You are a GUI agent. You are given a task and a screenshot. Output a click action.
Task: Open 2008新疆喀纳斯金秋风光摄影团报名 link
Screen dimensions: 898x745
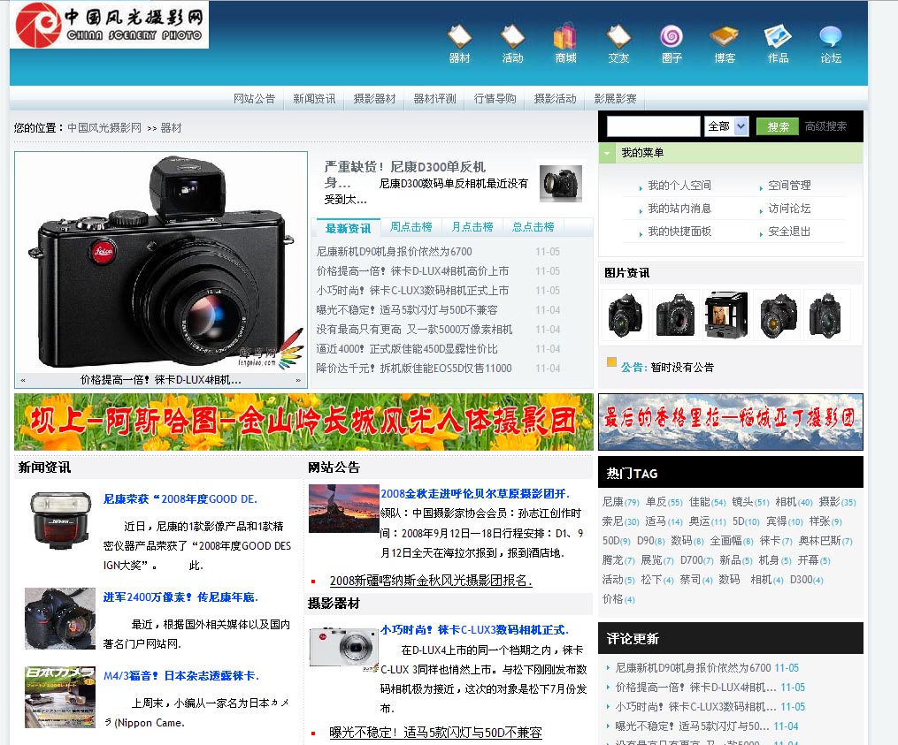click(431, 581)
